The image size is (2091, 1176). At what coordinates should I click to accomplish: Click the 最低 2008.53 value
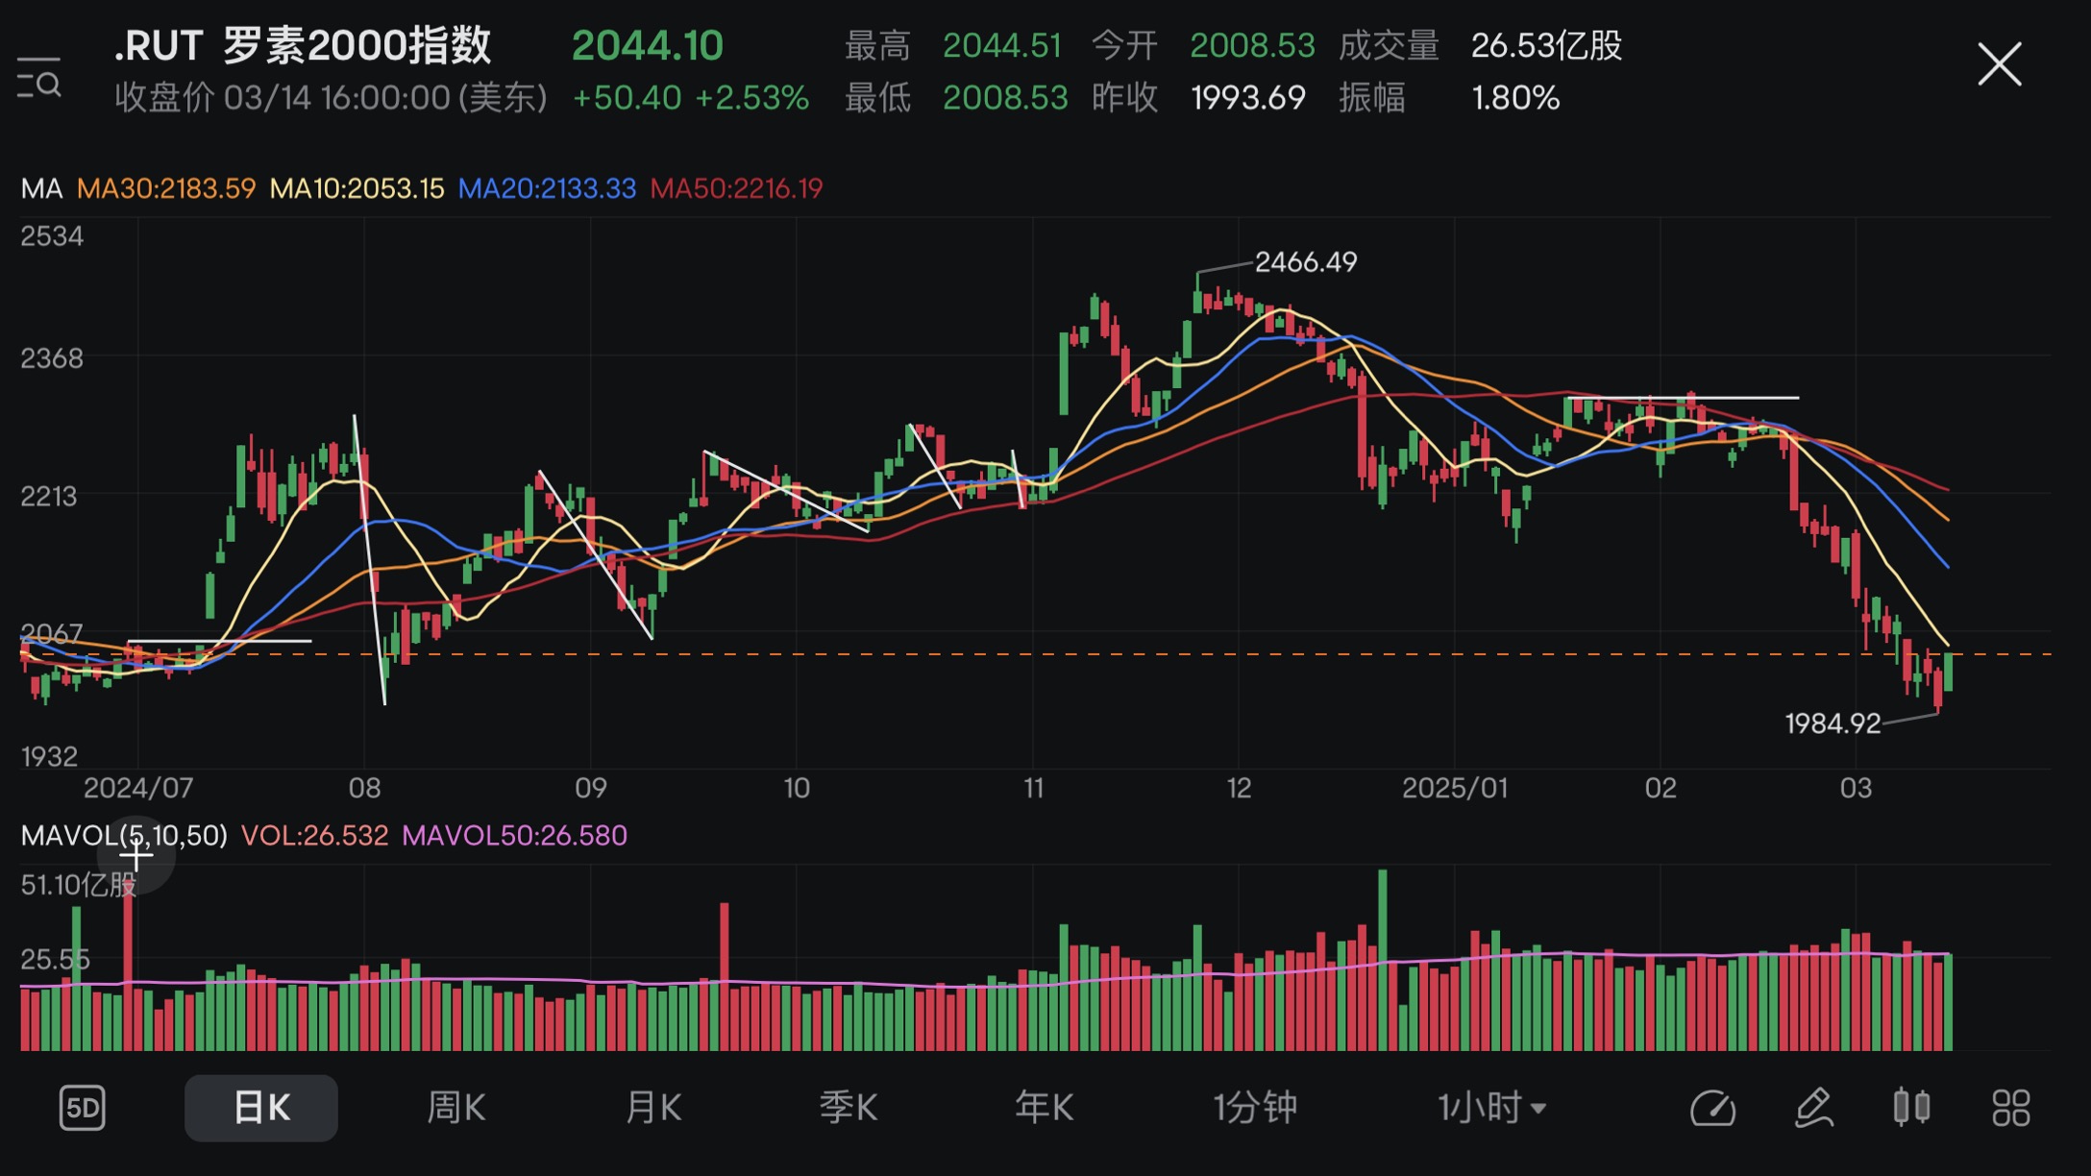pos(1005,98)
